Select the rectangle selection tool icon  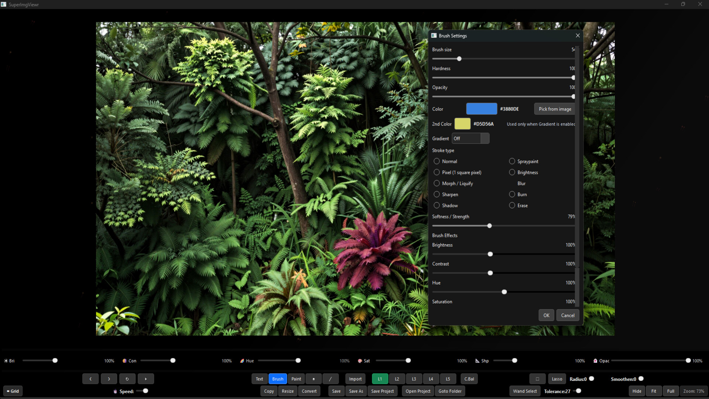[x=537, y=379]
